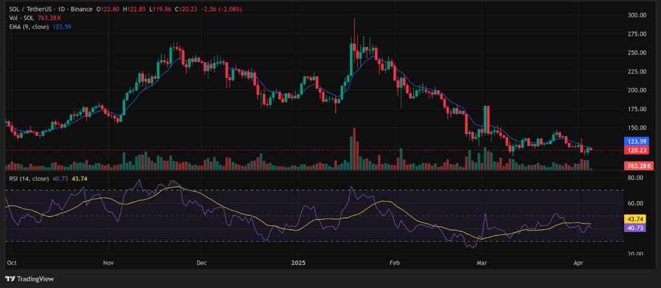
Task: Click the 200.00 price scale label
Action: tap(636, 90)
